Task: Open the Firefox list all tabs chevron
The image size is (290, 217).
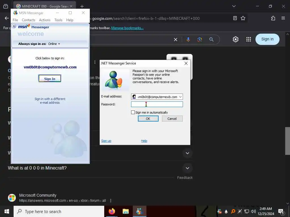Action: 234,6
